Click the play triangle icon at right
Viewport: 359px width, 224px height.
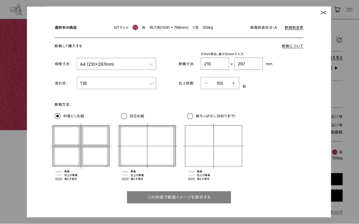pyautogui.click(x=336, y=68)
